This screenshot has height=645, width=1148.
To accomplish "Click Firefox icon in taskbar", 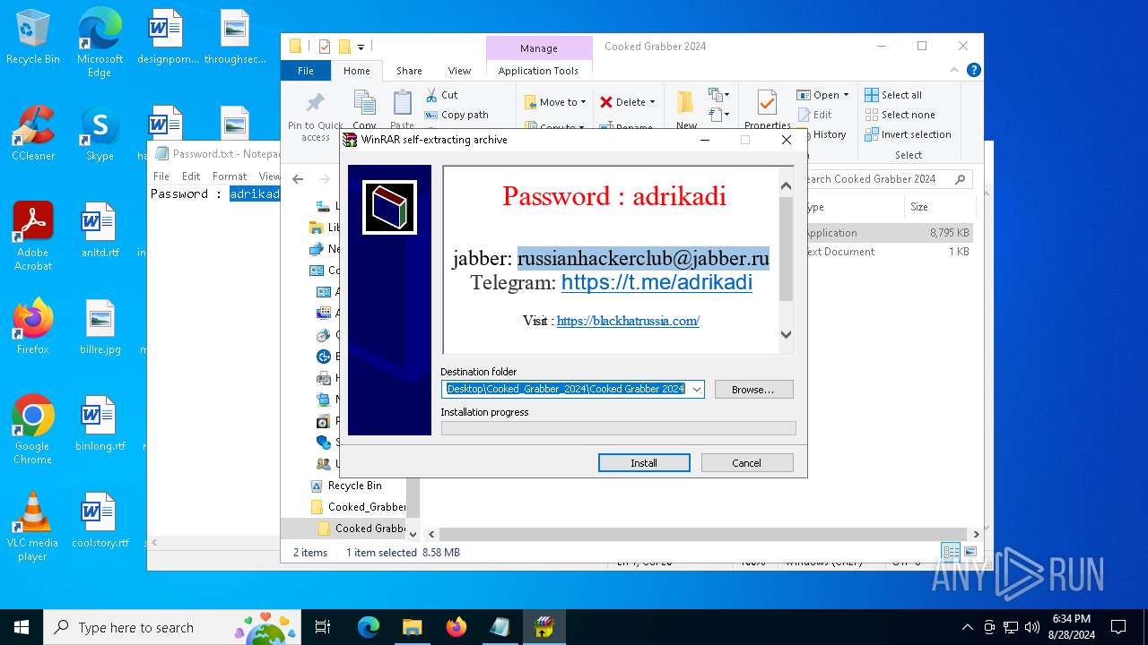I will pyautogui.click(x=457, y=627).
